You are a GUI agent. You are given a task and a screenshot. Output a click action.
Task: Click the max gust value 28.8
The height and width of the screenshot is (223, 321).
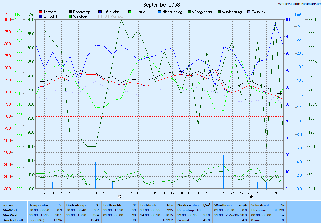point(243,215)
